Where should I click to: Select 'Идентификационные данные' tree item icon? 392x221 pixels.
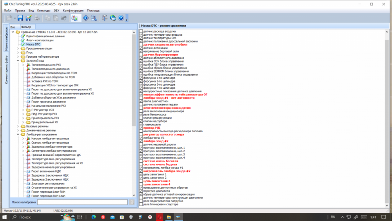(x=23, y=36)
